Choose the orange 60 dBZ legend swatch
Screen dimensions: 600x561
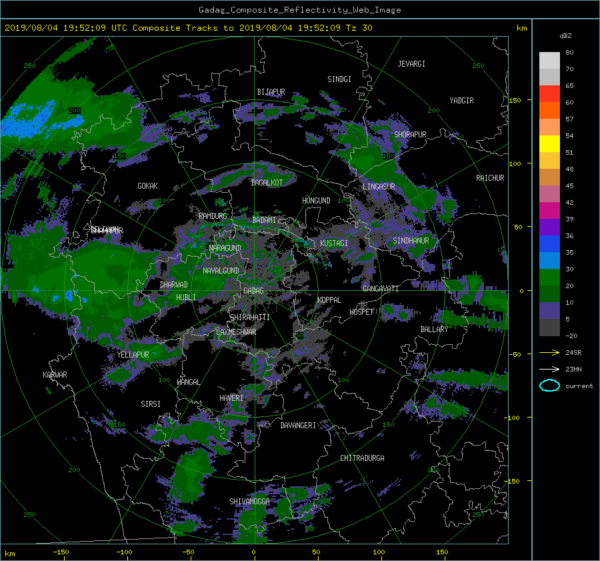click(x=549, y=111)
